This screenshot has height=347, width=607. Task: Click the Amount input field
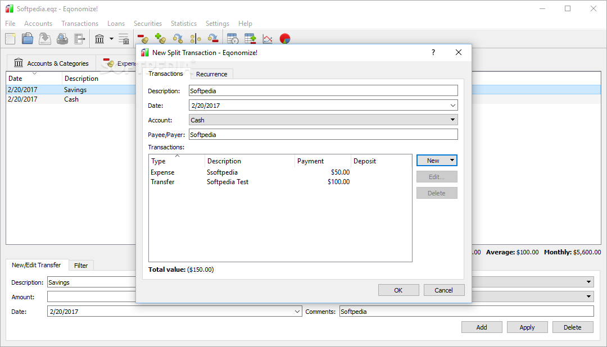point(92,296)
